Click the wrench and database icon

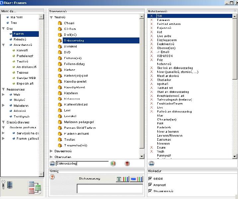pos(7,184)
